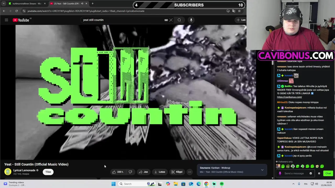Translate the page with the translate icon

(x=234, y=11)
